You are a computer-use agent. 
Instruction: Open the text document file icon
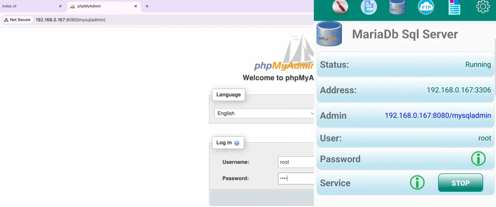click(x=454, y=7)
